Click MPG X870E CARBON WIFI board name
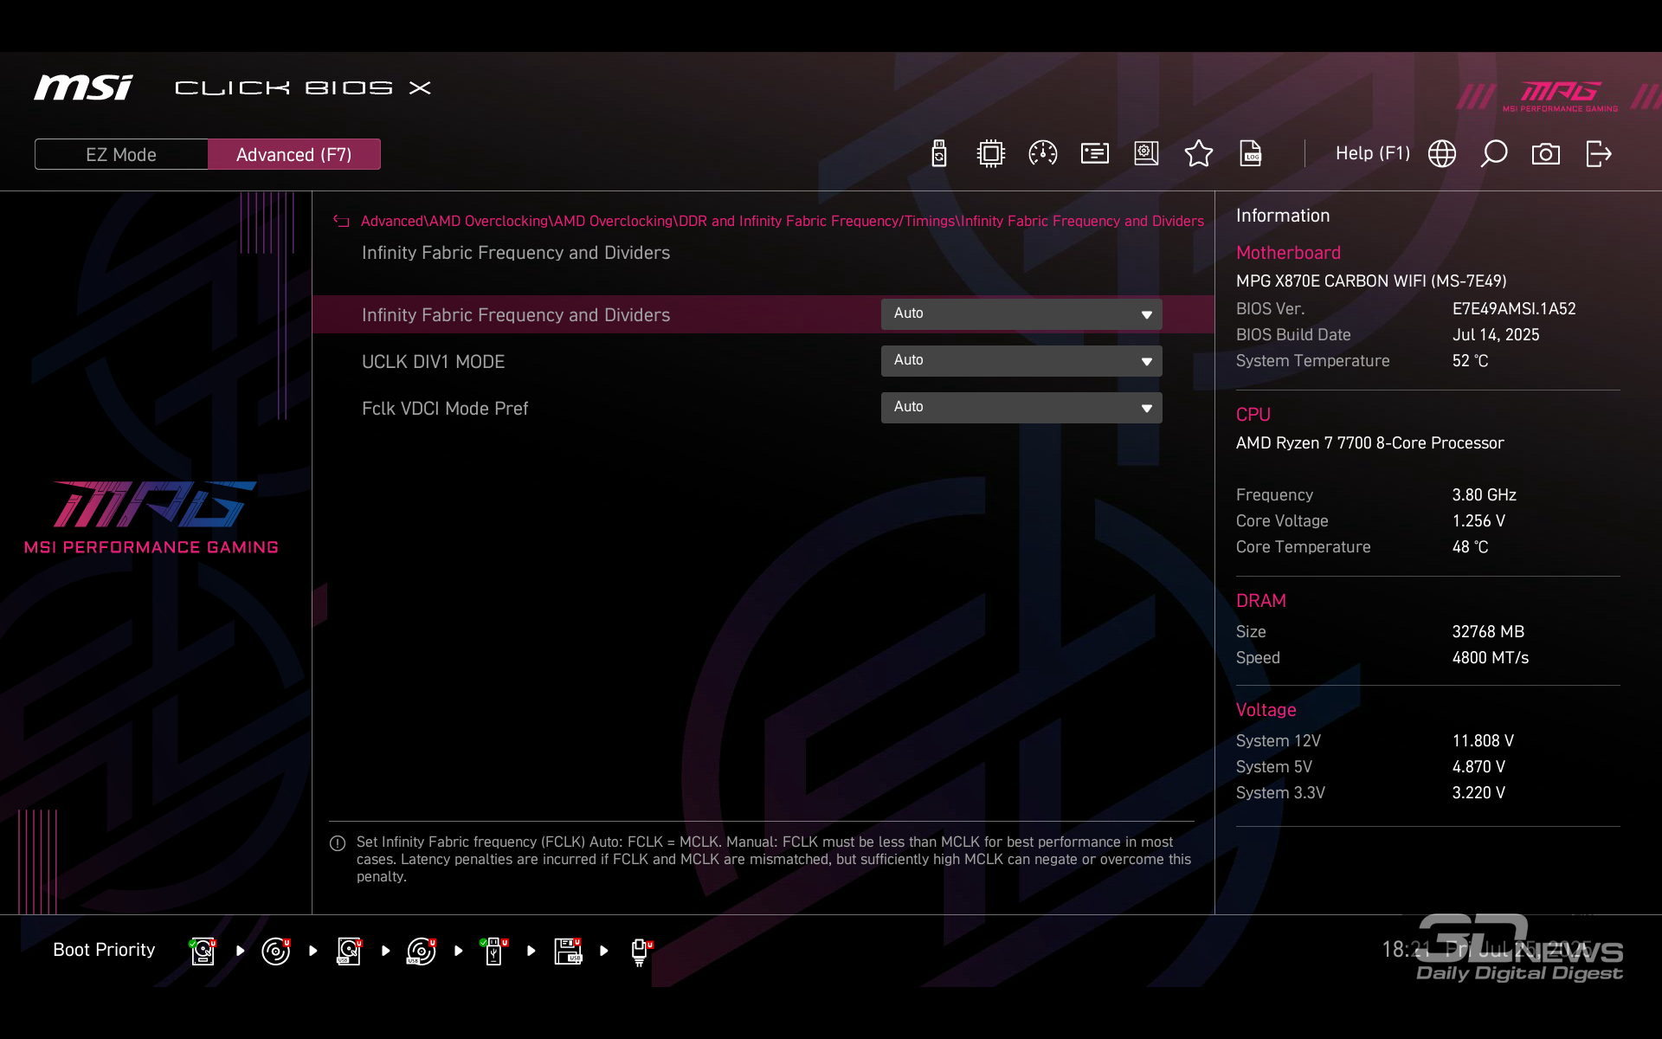This screenshot has height=1039, width=1662. tap(1371, 281)
